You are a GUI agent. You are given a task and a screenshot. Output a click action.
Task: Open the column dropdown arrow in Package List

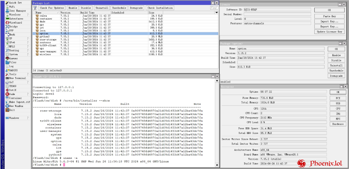click(216, 13)
